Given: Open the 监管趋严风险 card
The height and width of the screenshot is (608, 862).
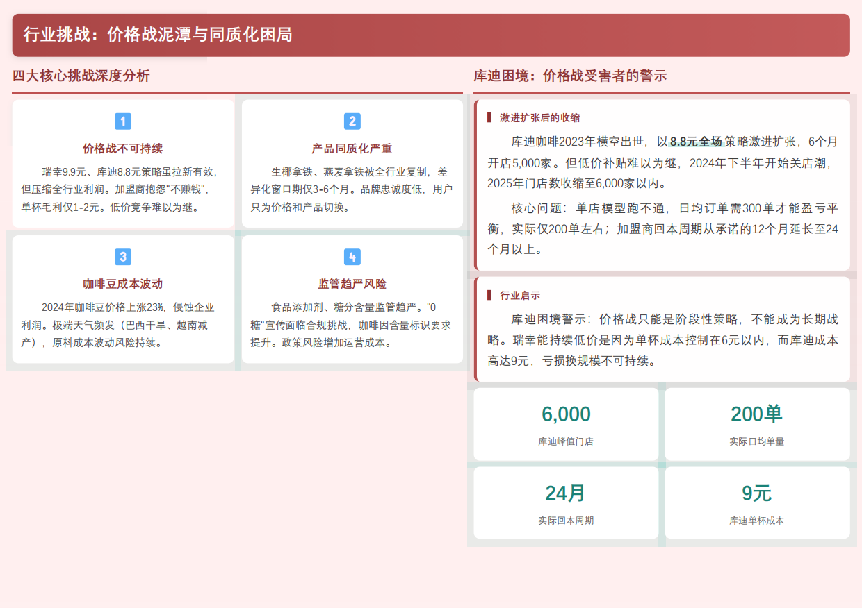Looking at the screenshot, I should coord(352,298).
